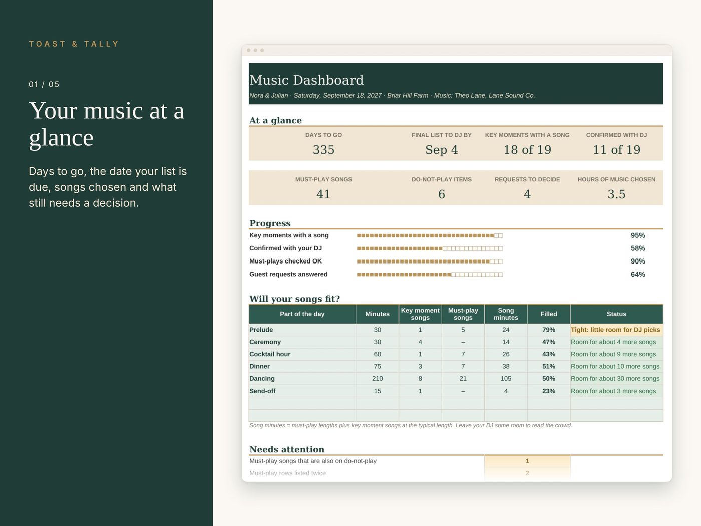The height and width of the screenshot is (526, 701).
Task: Select the Tight: little room for DJ picks status
Action: (616, 330)
